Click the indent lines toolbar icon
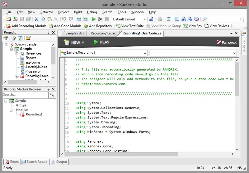Viewport: 249px width, 173px height. pos(169,19)
